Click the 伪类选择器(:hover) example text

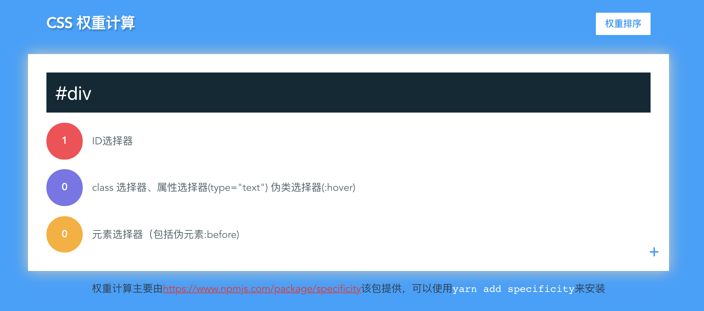tap(313, 188)
